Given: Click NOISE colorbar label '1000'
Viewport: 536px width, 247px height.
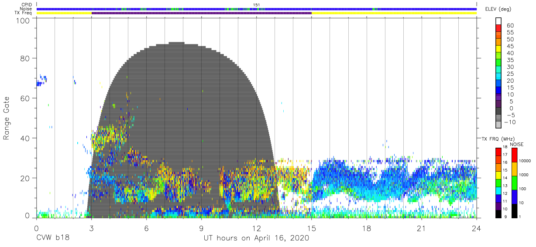Looking at the screenshot, I should pos(524,175).
